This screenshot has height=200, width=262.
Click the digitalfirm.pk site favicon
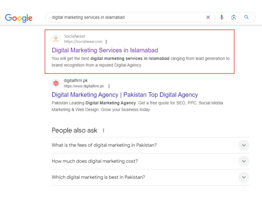point(56,83)
